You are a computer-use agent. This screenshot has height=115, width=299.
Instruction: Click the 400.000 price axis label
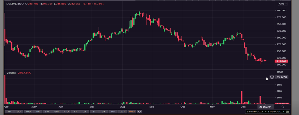point(281,11)
